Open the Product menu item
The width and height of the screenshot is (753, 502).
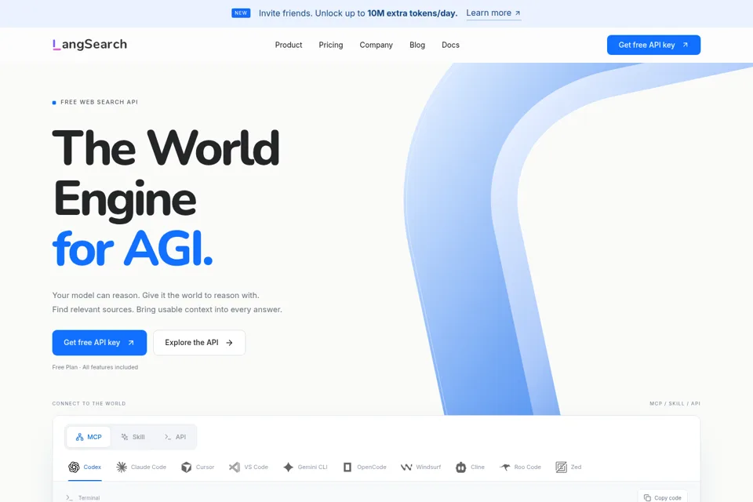(289, 45)
